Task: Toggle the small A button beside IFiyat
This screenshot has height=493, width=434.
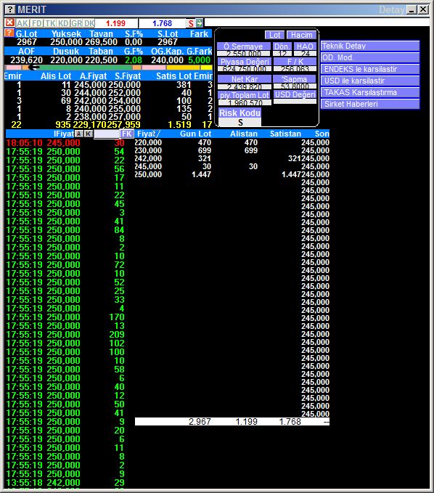Action: coord(79,134)
